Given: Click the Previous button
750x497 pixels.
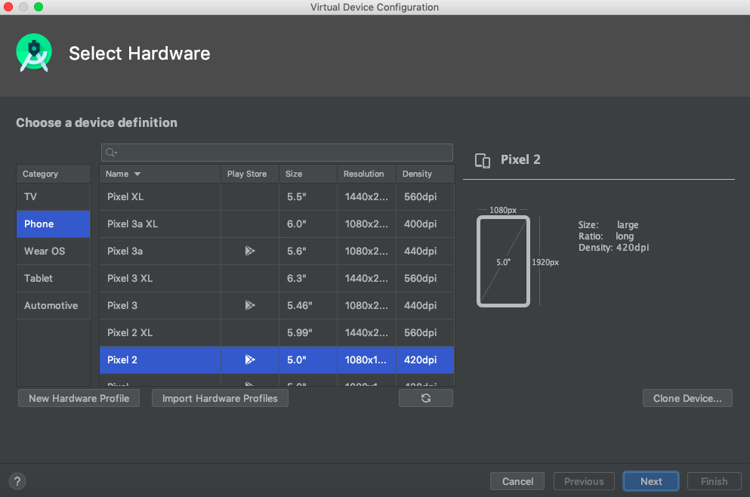Looking at the screenshot, I should pos(584,481).
